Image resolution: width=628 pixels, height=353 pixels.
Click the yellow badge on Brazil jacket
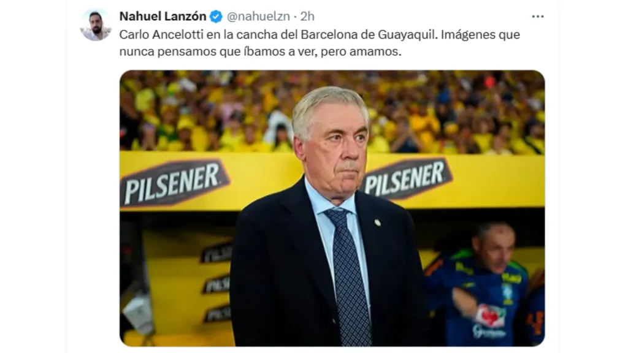click(508, 293)
